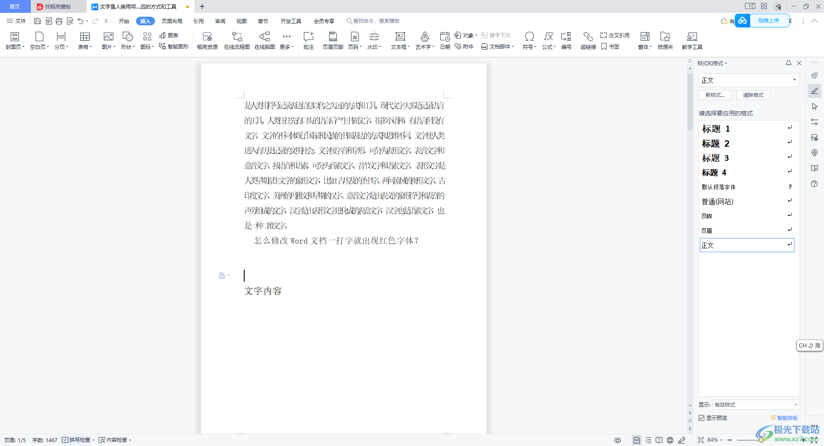This screenshot has height=446, width=824.
Task: Adjust the zoom slider handle
Action: [x=761, y=440]
